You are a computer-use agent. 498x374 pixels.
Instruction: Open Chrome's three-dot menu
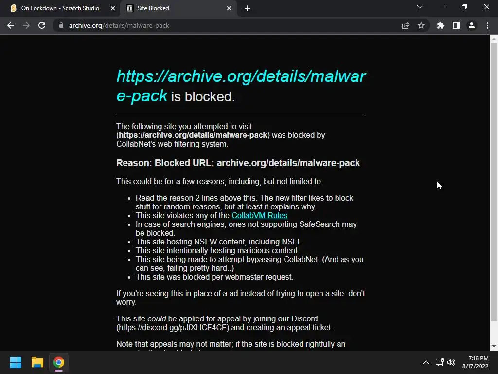[487, 25]
